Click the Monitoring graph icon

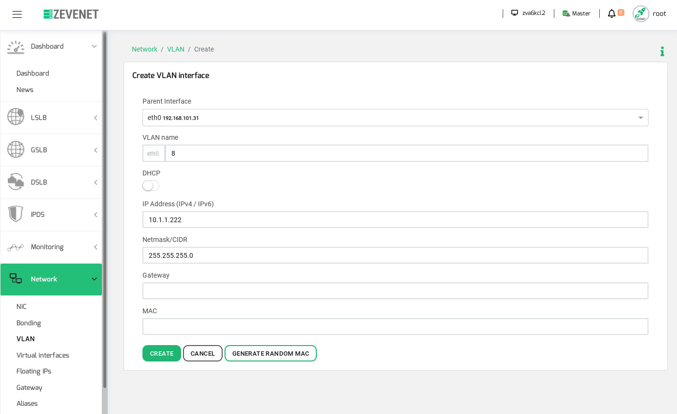[x=15, y=247]
